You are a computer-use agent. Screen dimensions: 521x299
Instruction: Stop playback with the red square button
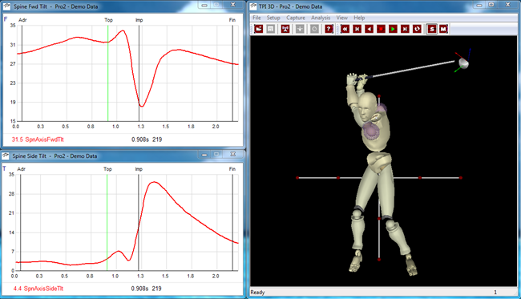point(381,29)
